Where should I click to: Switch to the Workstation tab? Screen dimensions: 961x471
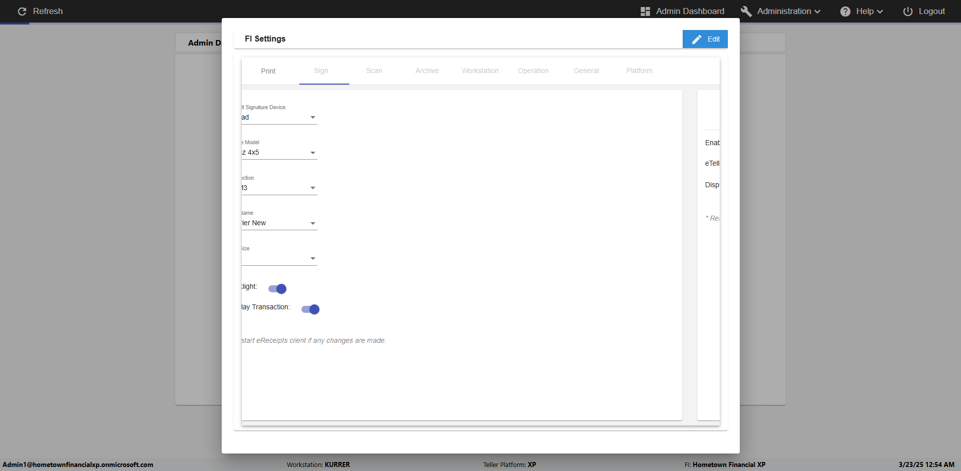click(480, 71)
